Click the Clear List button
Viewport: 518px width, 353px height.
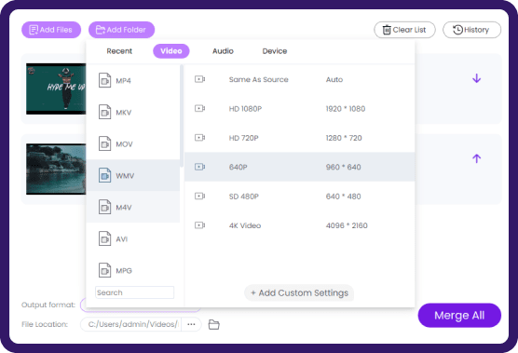point(404,30)
